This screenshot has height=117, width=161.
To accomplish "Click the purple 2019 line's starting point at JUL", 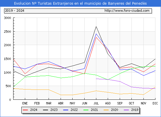I will point(96,79).
